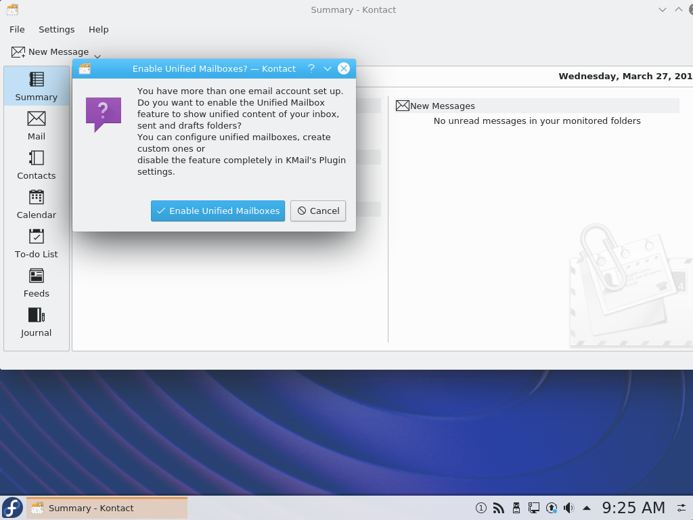This screenshot has height=520, width=693.
Task: Select the Summary - Kontact taskbar entry
Action: 107,508
